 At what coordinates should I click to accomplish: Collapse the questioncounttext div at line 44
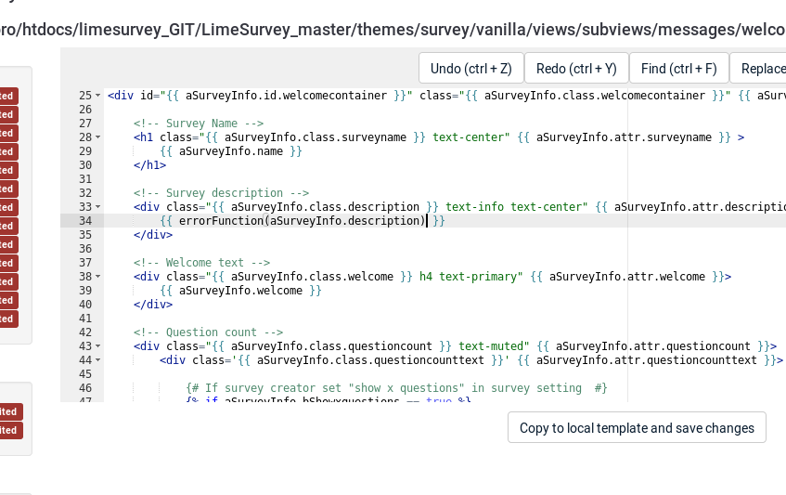[x=98, y=360]
